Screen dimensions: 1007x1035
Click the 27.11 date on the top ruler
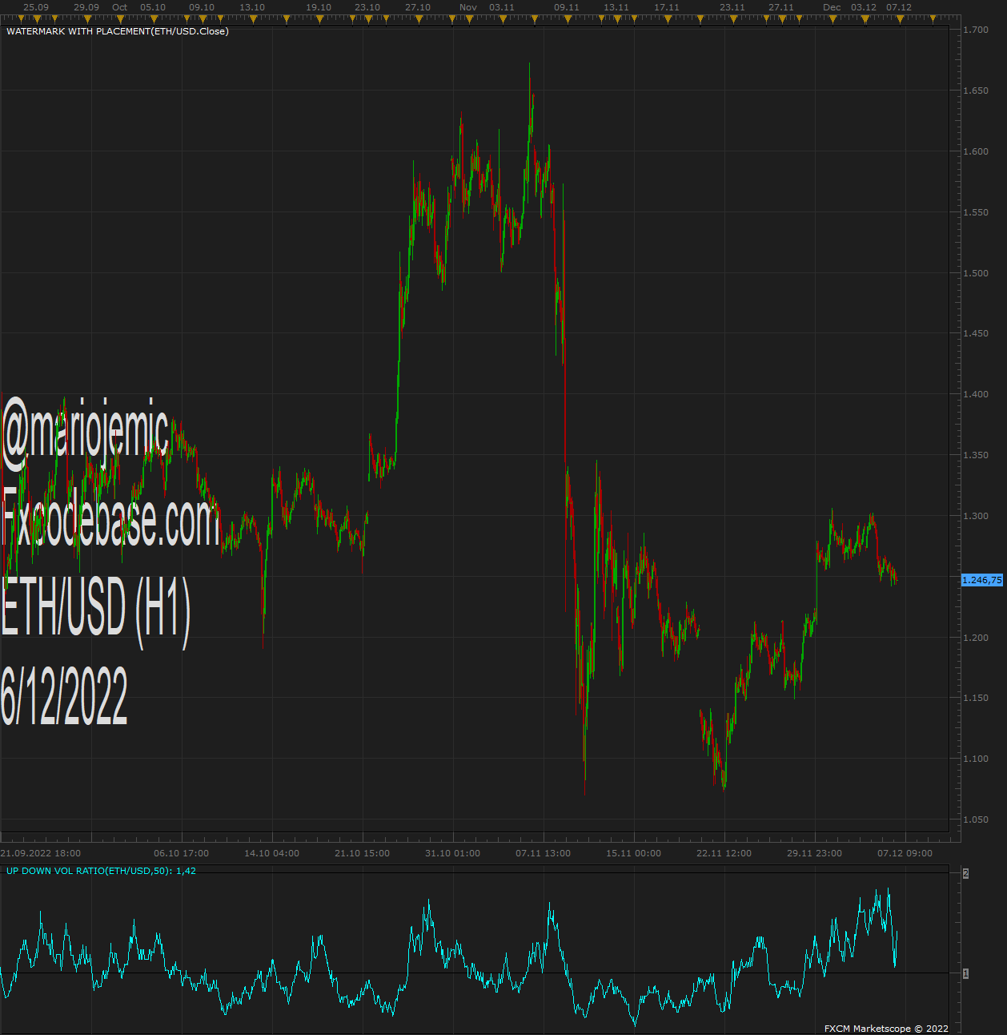[x=781, y=7]
